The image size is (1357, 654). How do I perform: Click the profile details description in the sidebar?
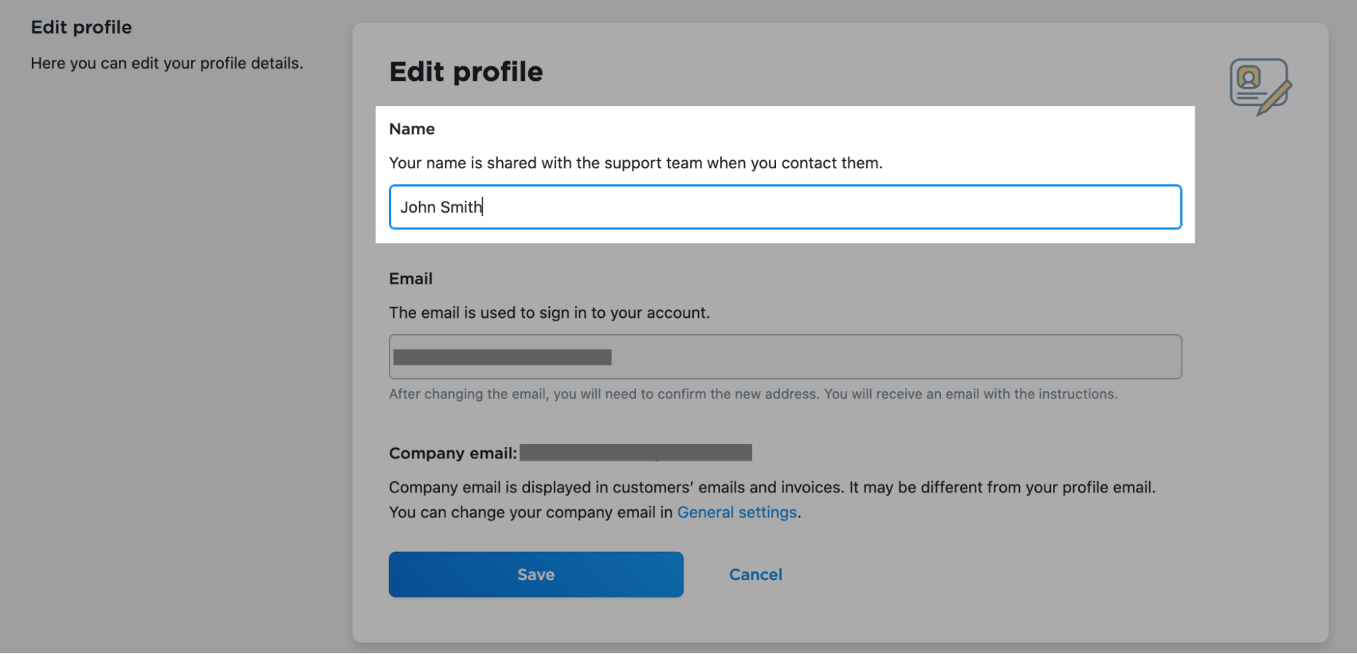pyautogui.click(x=168, y=62)
